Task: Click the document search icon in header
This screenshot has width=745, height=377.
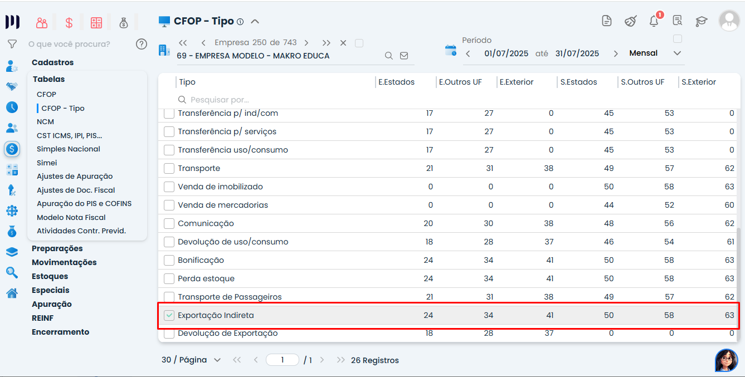Action: click(678, 21)
